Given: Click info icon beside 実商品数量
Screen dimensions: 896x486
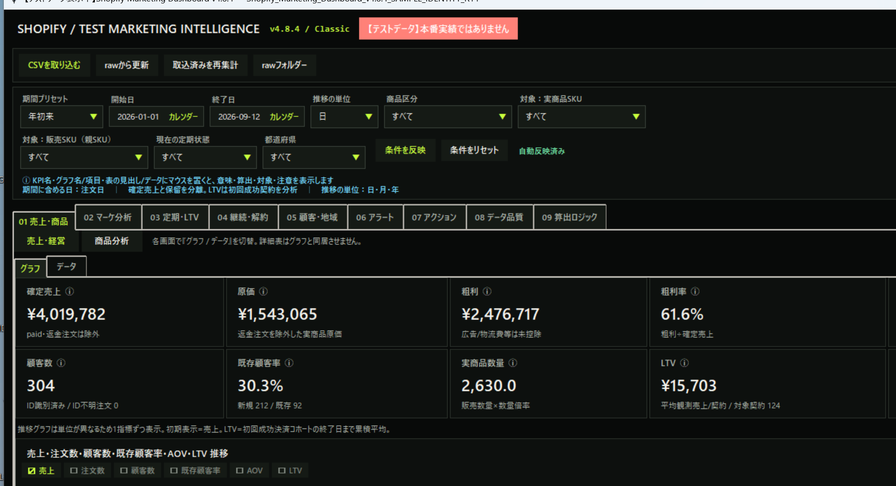Looking at the screenshot, I should [513, 363].
